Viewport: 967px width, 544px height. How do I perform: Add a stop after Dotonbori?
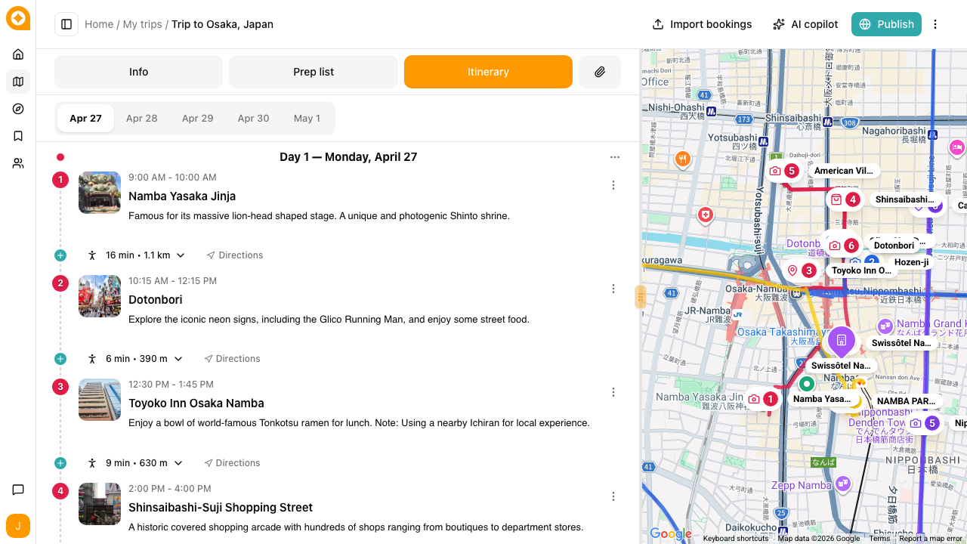point(60,359)
